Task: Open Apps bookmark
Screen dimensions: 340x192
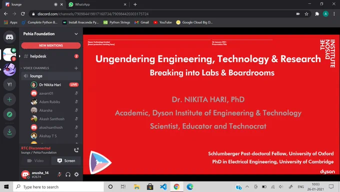Action: 10,23
